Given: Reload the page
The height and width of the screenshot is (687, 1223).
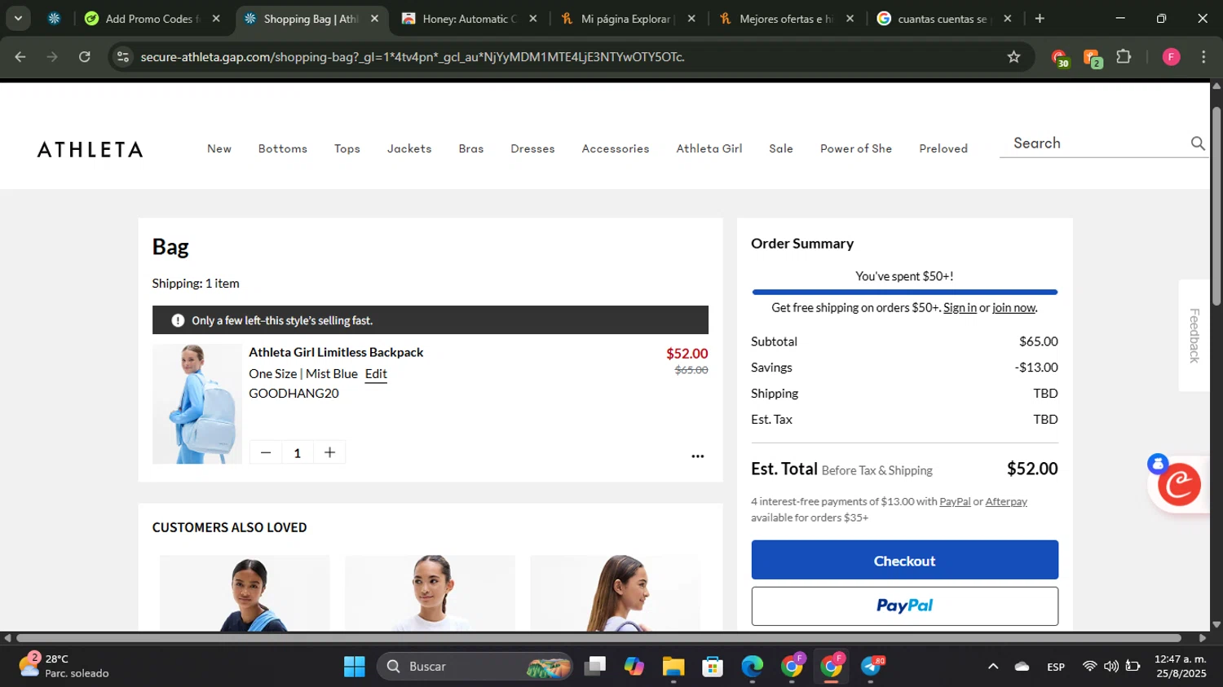Looking at the screenshot, I should (x=85, y=57).
